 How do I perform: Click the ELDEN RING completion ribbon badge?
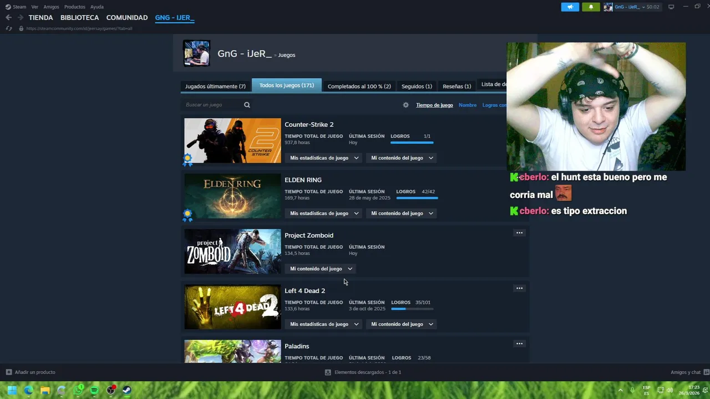tap(187, 215)
